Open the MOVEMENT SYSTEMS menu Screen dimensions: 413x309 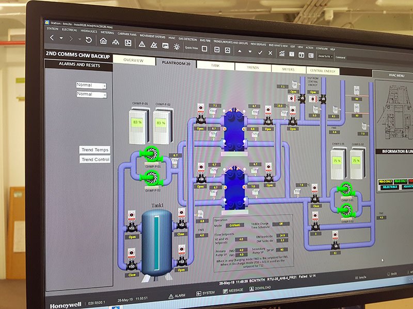coord(152,36)
